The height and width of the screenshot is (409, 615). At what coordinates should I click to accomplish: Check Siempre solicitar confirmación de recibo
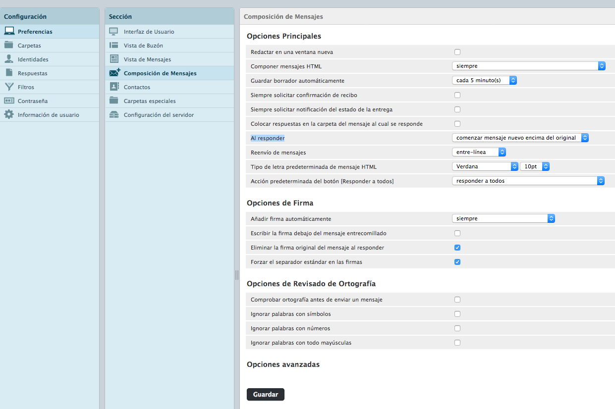[x=457, y=95]
